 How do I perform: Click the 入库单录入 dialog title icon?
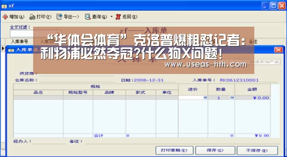(11, 50)
